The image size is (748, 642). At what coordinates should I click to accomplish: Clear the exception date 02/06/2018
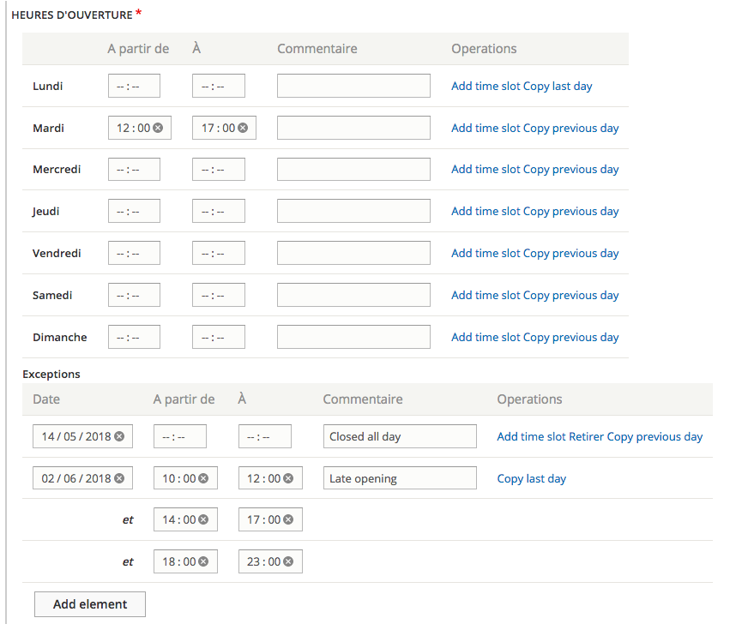coord(119,478)
